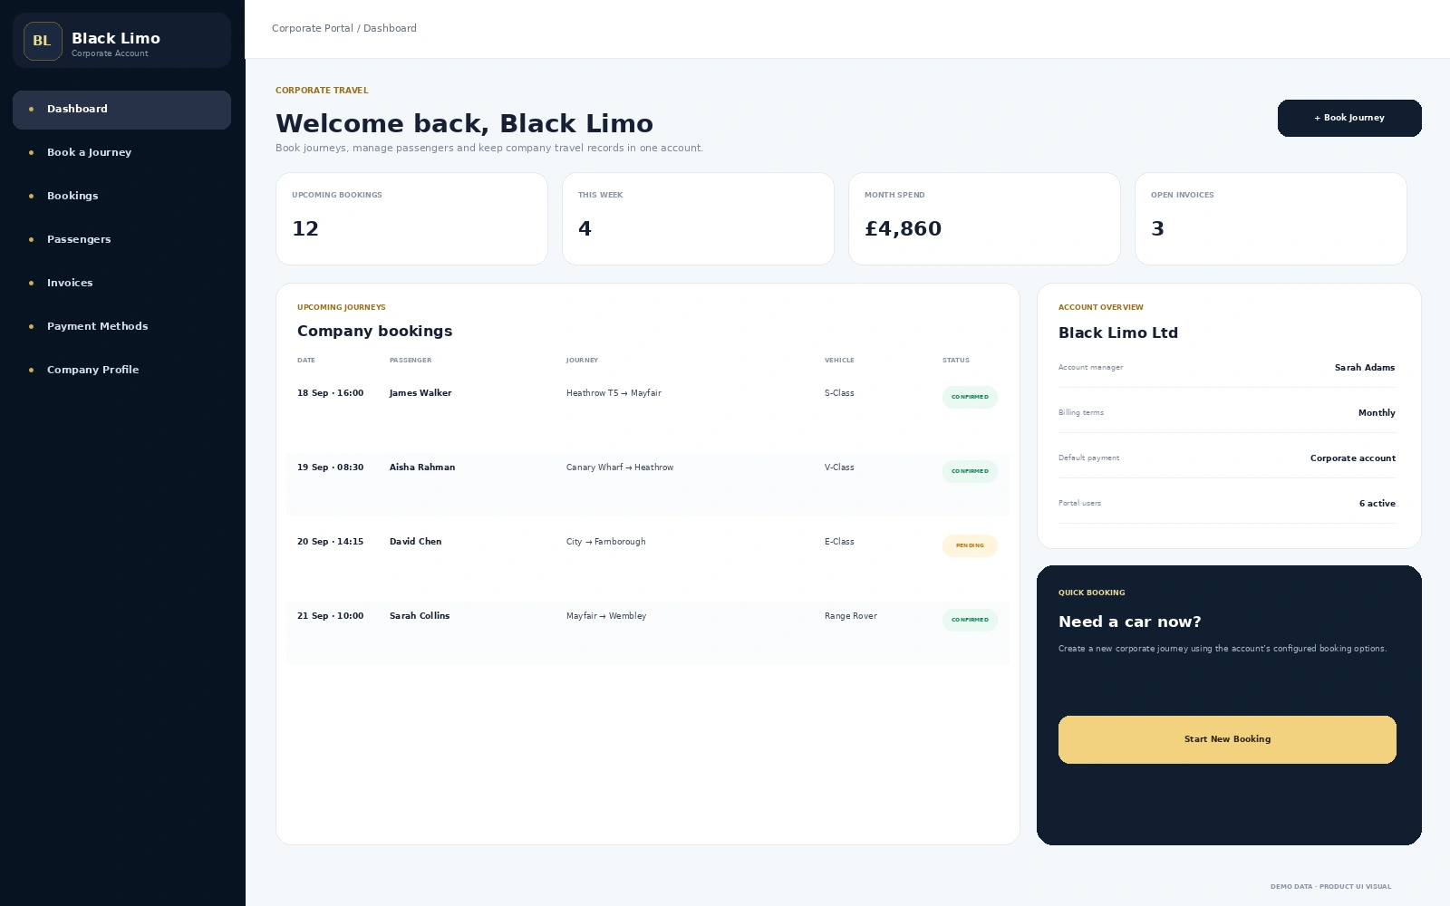
Task: Click the Canary Wharf → Heathrow journey
Action: click(x=620, y=467)
